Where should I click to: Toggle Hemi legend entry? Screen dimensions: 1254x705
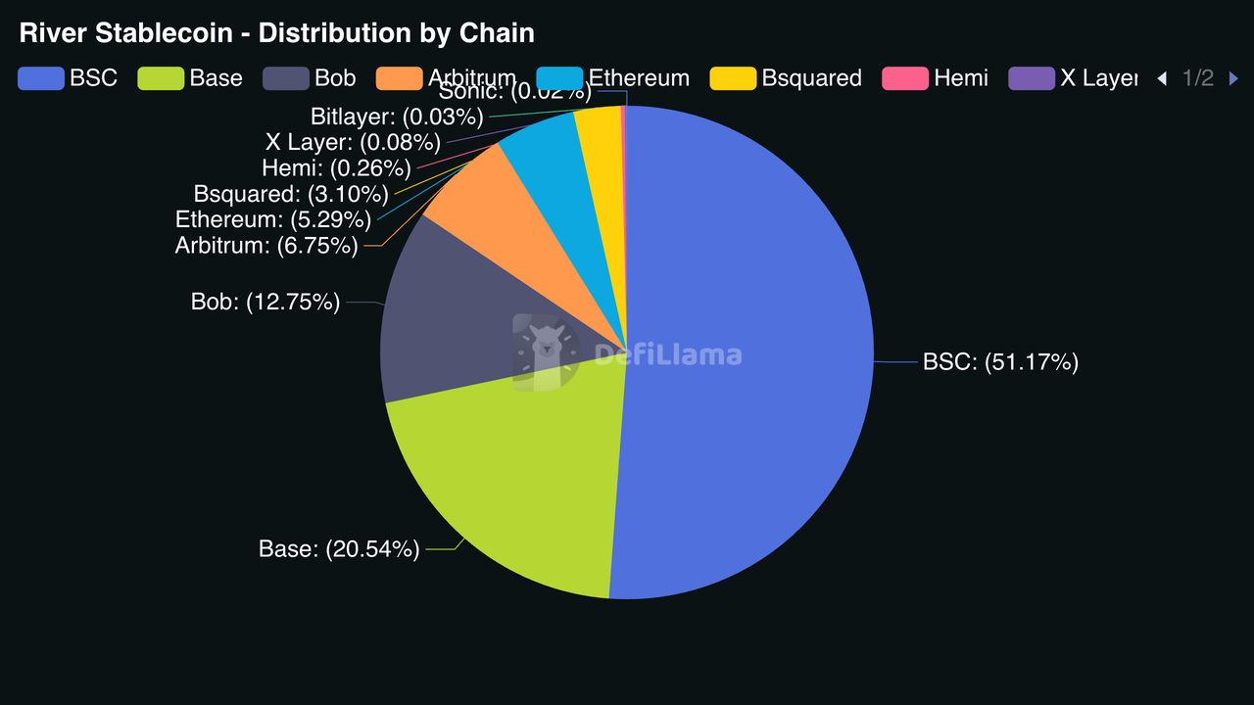pos(936,78)
